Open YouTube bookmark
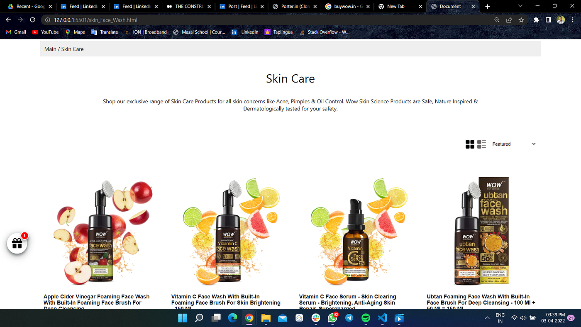581x327 pixels. tap(46, 32)
